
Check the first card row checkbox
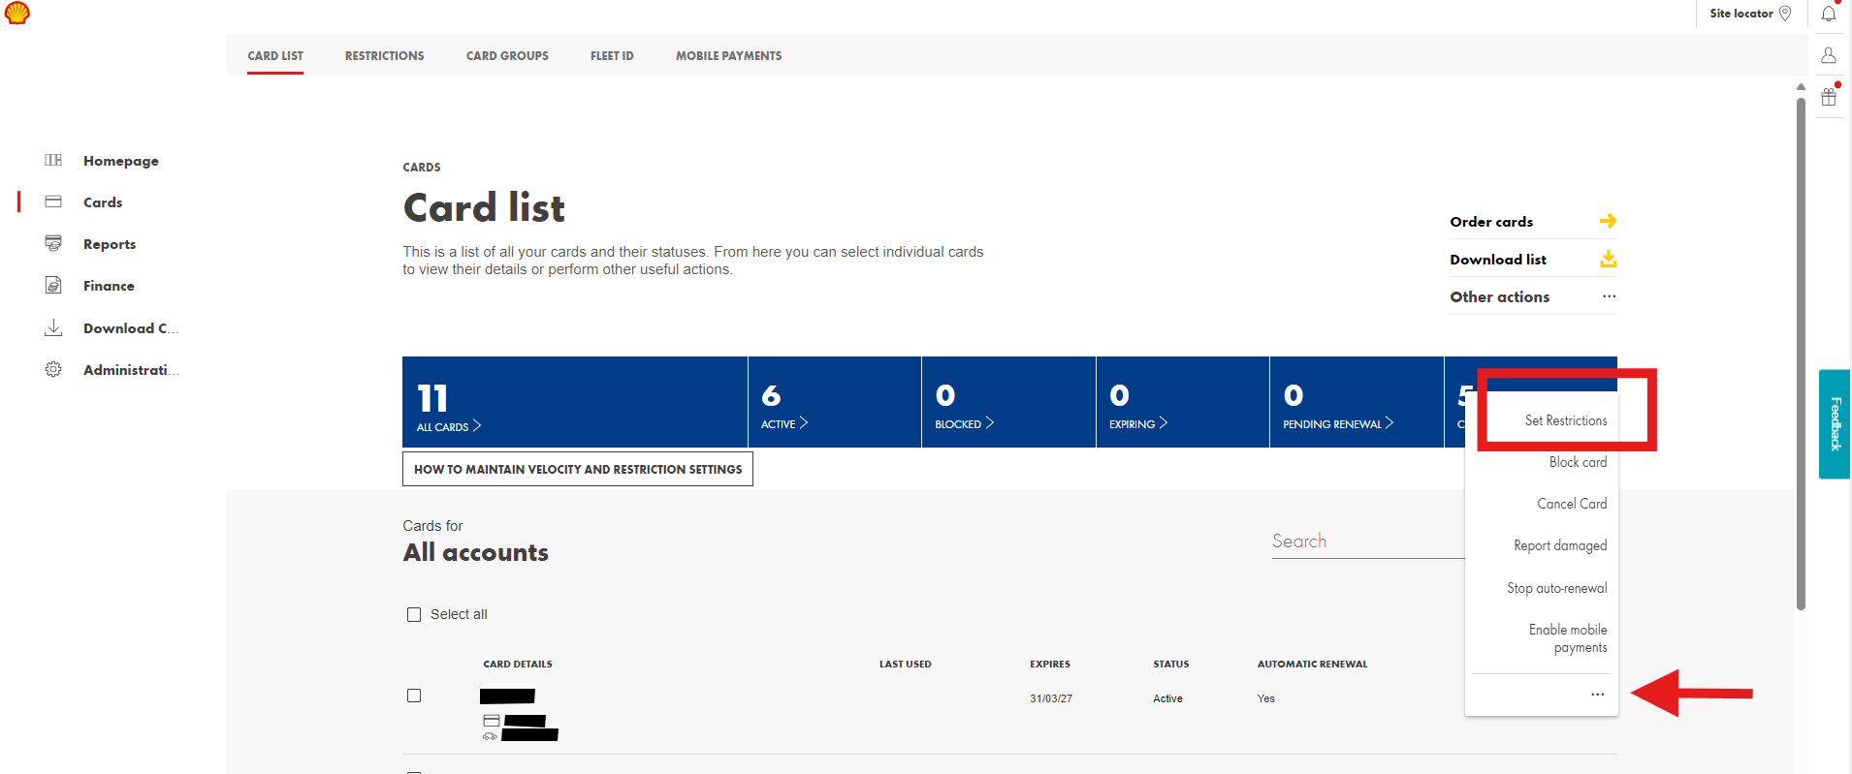(414, 696)
